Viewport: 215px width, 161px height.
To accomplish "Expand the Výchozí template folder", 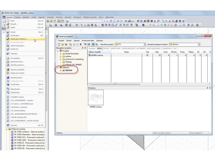I will (x=61, y=70).
